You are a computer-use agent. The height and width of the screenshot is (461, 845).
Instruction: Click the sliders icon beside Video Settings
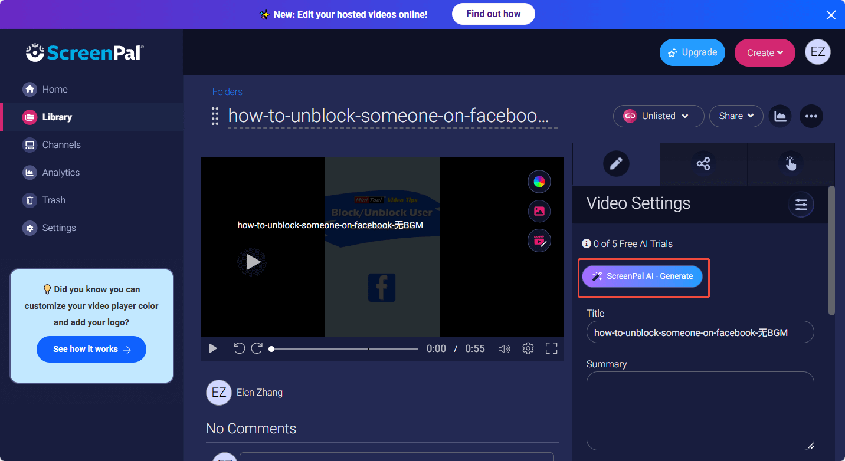point(801,205)
